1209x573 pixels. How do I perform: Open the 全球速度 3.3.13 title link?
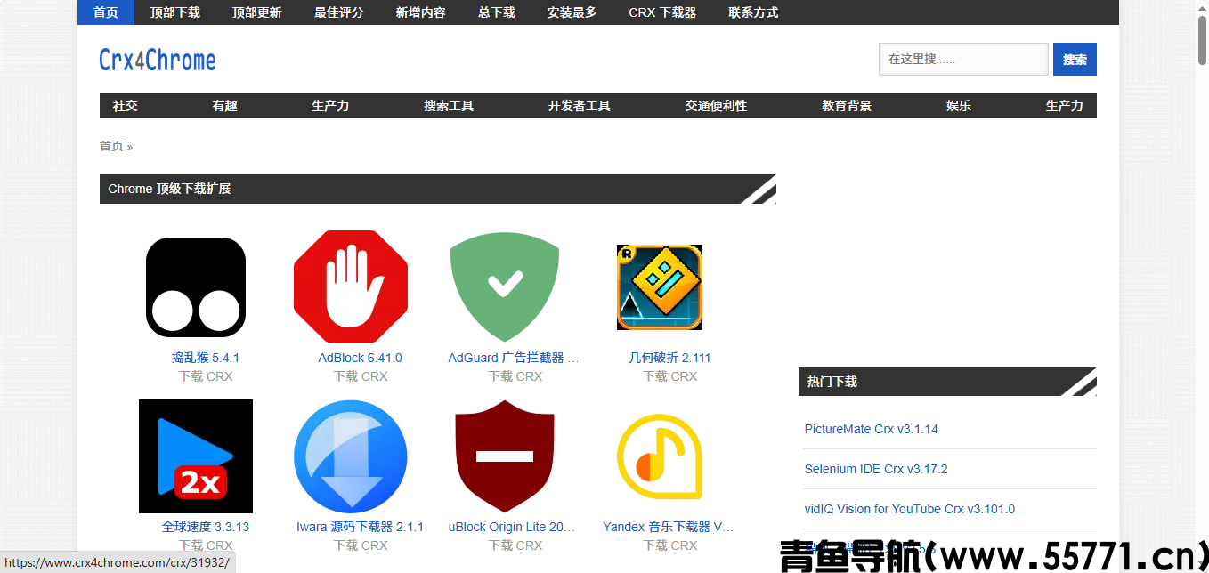[x=206, y=527]
